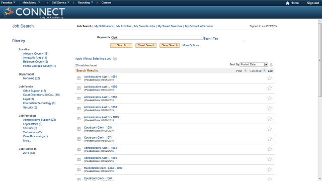Screen dimensions: 322x181
Task: Select checkbox for Administrative Asst I - 1086
Action: (x=79, y=99)
